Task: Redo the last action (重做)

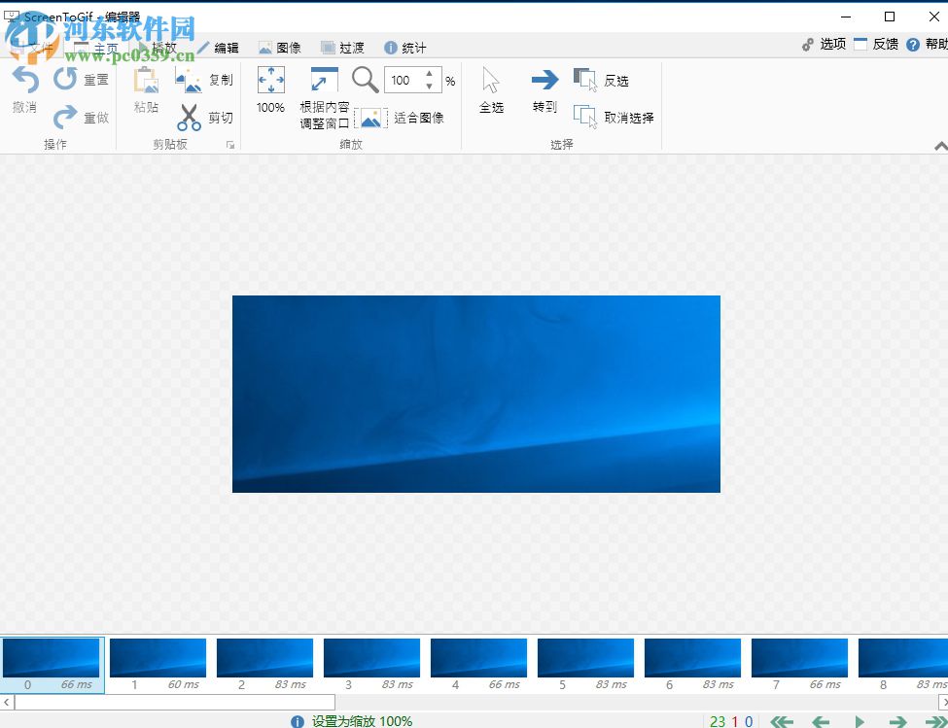Action: pyautogui.click(x=83, y=119)
